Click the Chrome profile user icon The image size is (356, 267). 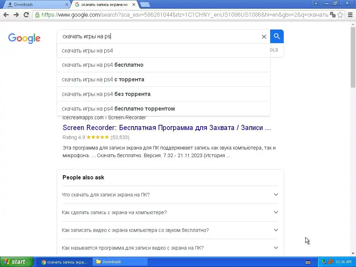[x=316, y=3]
